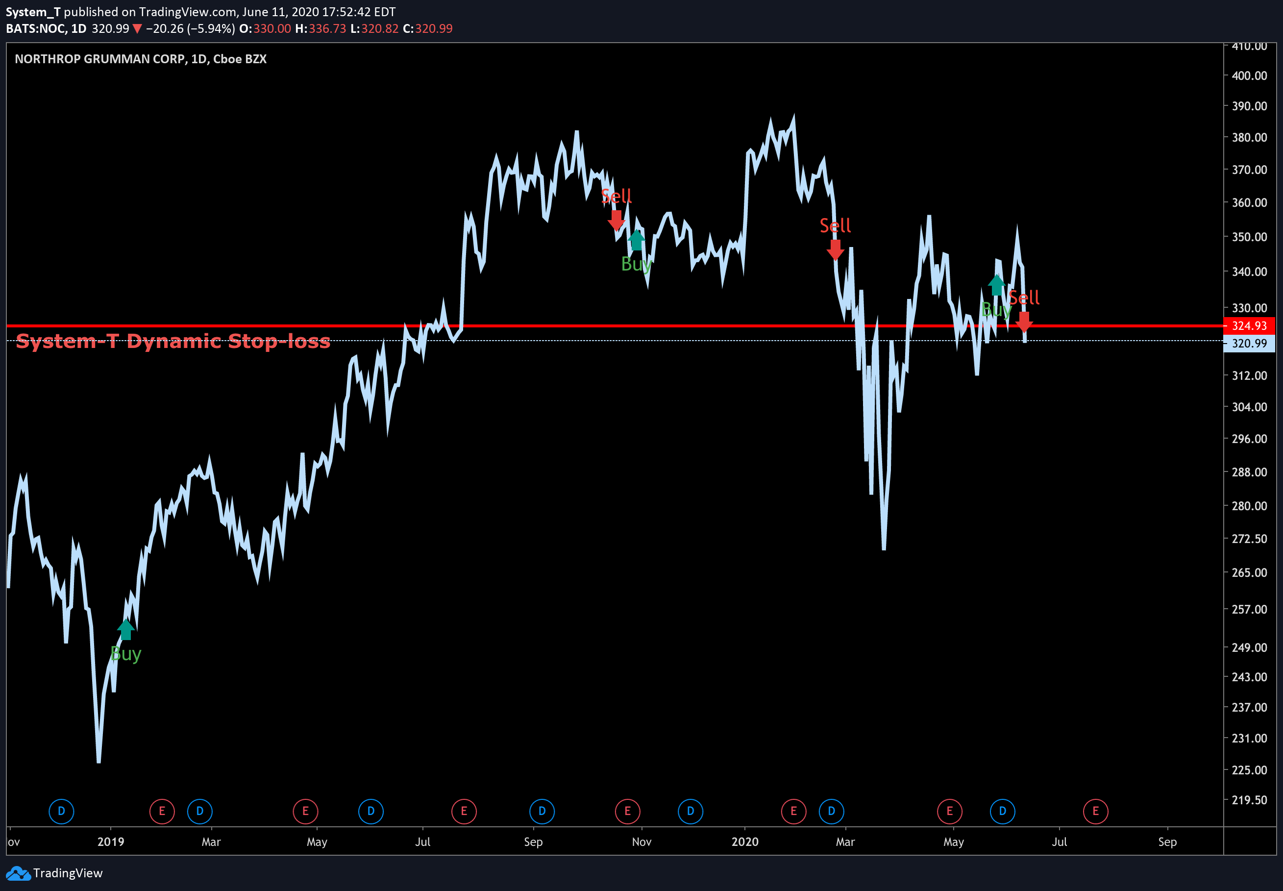Click the green Buy arrow from May 2020
1283x891 pixels.
pyautogui.click(x=997, y=285)
